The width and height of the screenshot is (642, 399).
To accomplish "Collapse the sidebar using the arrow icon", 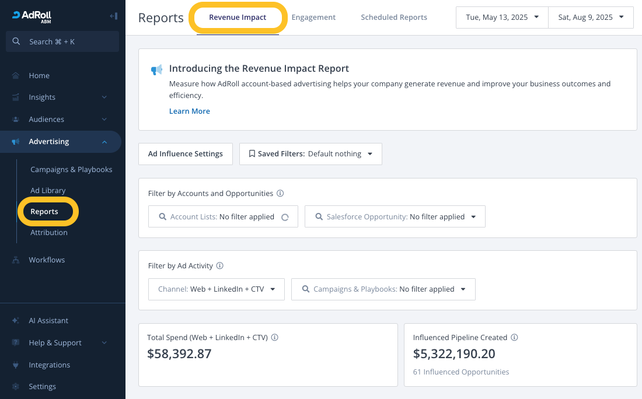I will click(113, 16).
